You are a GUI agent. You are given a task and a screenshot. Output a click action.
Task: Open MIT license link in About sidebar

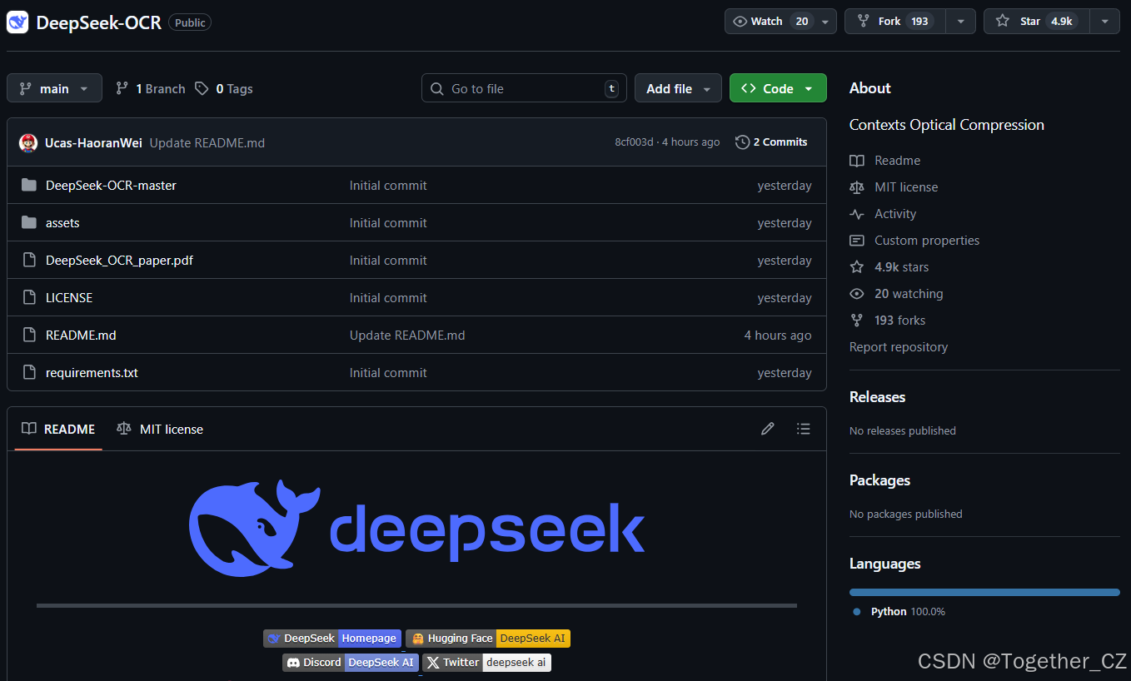(906, 187)
